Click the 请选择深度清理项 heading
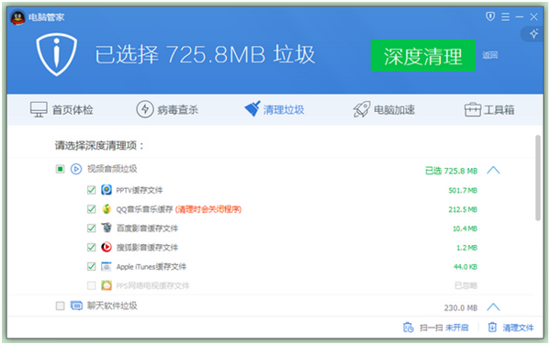This screenshot has width=551, height=345. point(99,145)
